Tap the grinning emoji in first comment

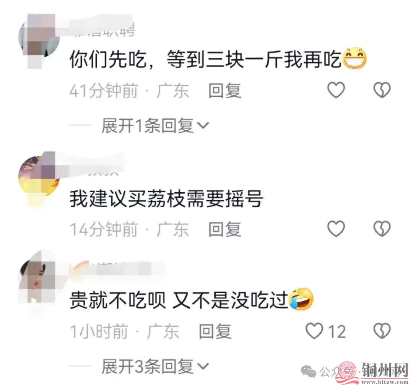pyautogui.click(x=355, y=58)
